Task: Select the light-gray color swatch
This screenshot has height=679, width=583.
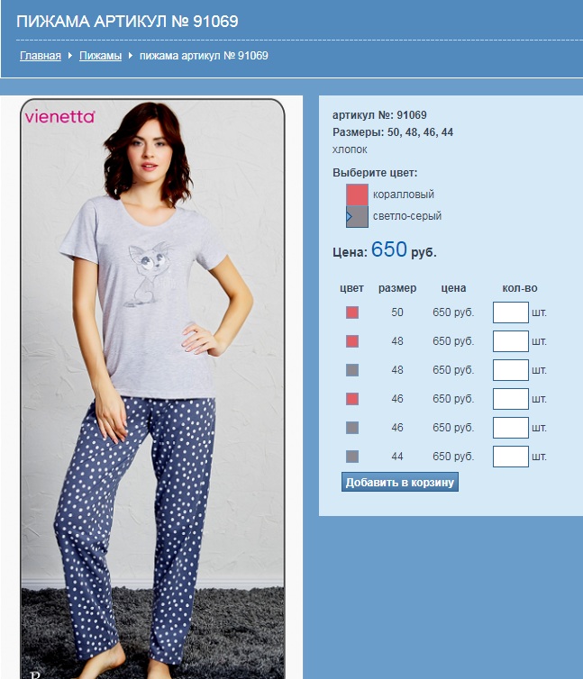Action: coord(357,216)
